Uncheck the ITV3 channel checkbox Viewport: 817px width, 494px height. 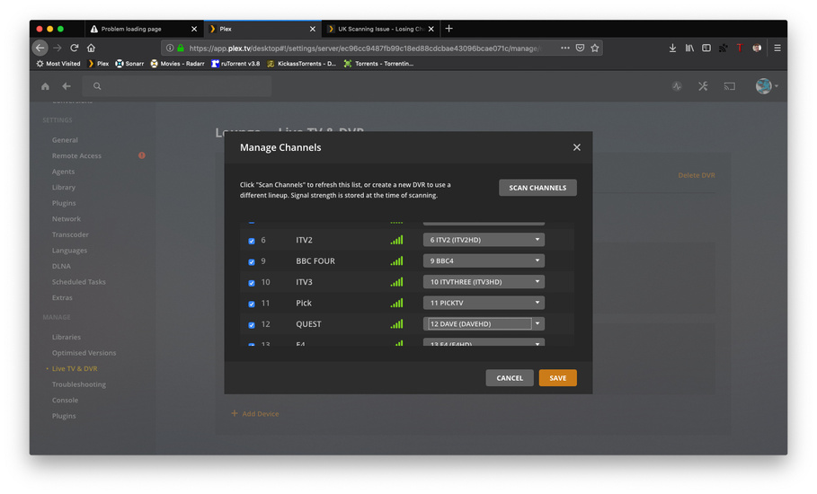click(x=252, y=283)
